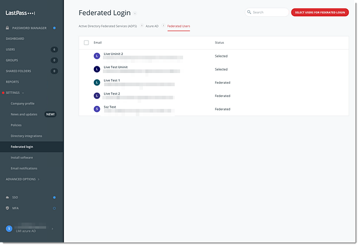Image resolution: width=359 pixels, height=246 pixels.
Task: Click the account avatar above LMI azure AD
Action: pyautogui.click(x=9, y=229)
